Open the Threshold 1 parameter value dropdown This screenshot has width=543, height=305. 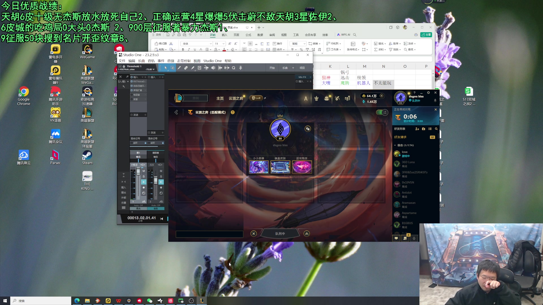(x=154, y=69)
